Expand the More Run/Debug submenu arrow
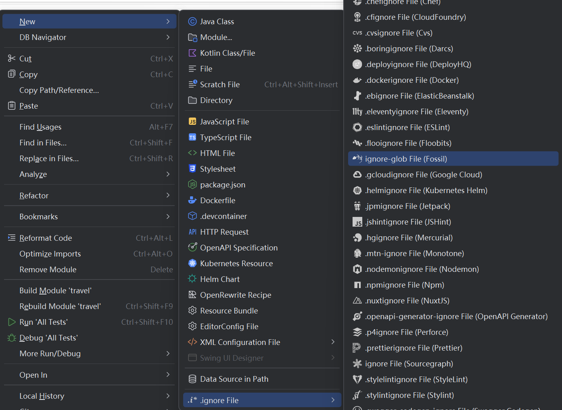This screenshot has height=410, width=562. point(168,353)
